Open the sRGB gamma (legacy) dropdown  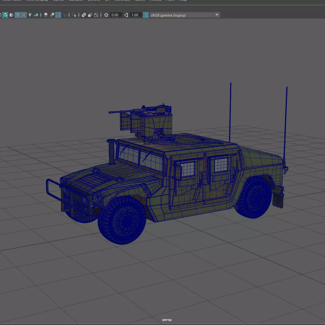click(185, 15)
